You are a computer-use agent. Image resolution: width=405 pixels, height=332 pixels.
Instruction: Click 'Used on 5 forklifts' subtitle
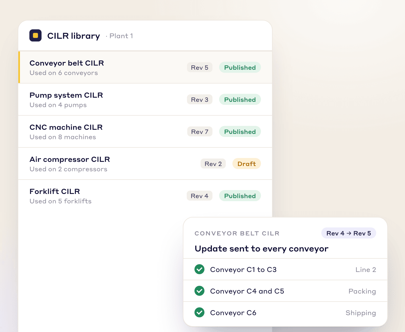pos(61,201)
